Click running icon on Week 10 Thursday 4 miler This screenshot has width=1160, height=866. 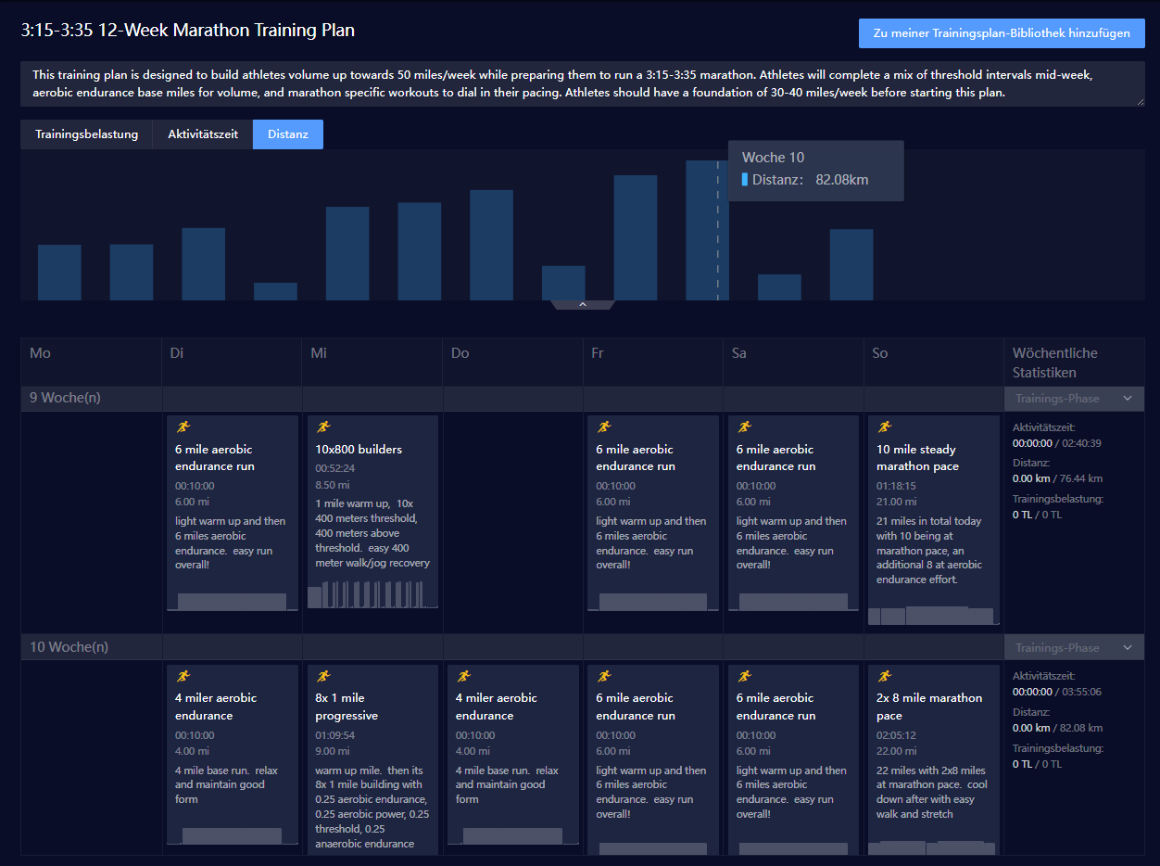(464, 676)
